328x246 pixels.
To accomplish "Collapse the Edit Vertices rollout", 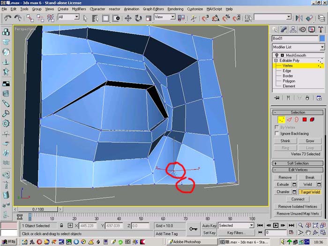I will pyautogui.click(x=298, y=170).
